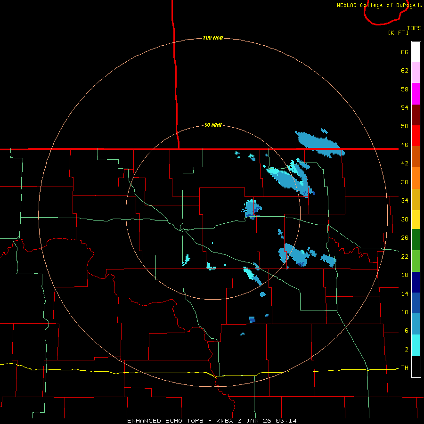Select the dark orange legend swatch
Image resolution: width=424 pixels, height=424 pixels.
pos(416,156)
